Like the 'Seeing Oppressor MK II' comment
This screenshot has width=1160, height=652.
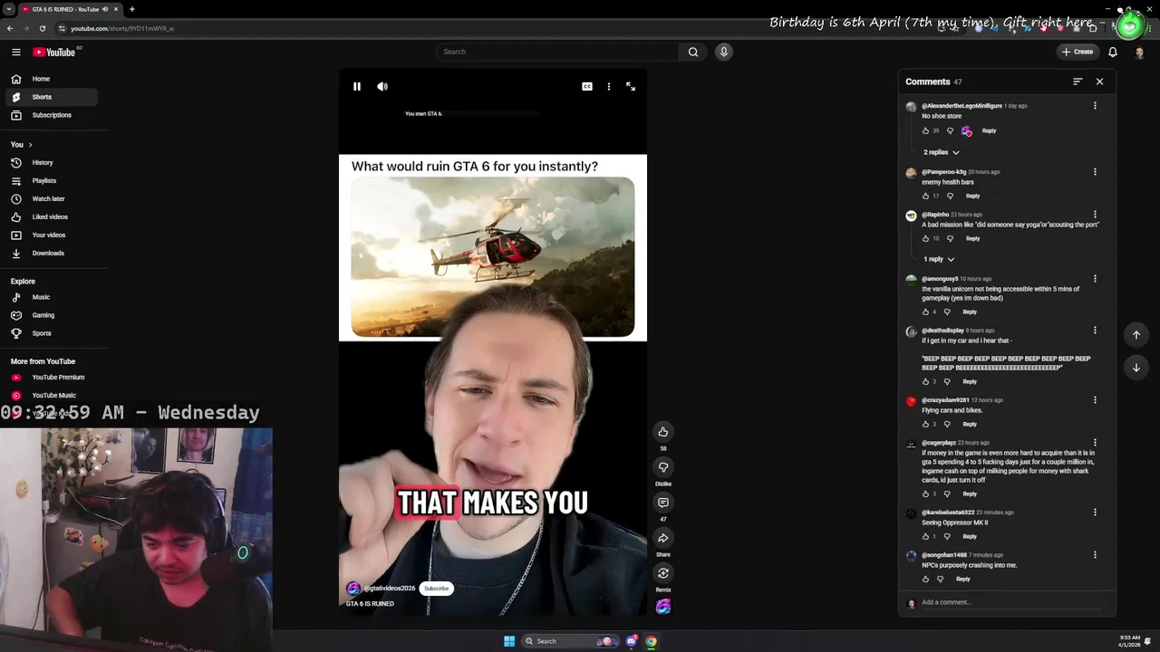(925, 537)
